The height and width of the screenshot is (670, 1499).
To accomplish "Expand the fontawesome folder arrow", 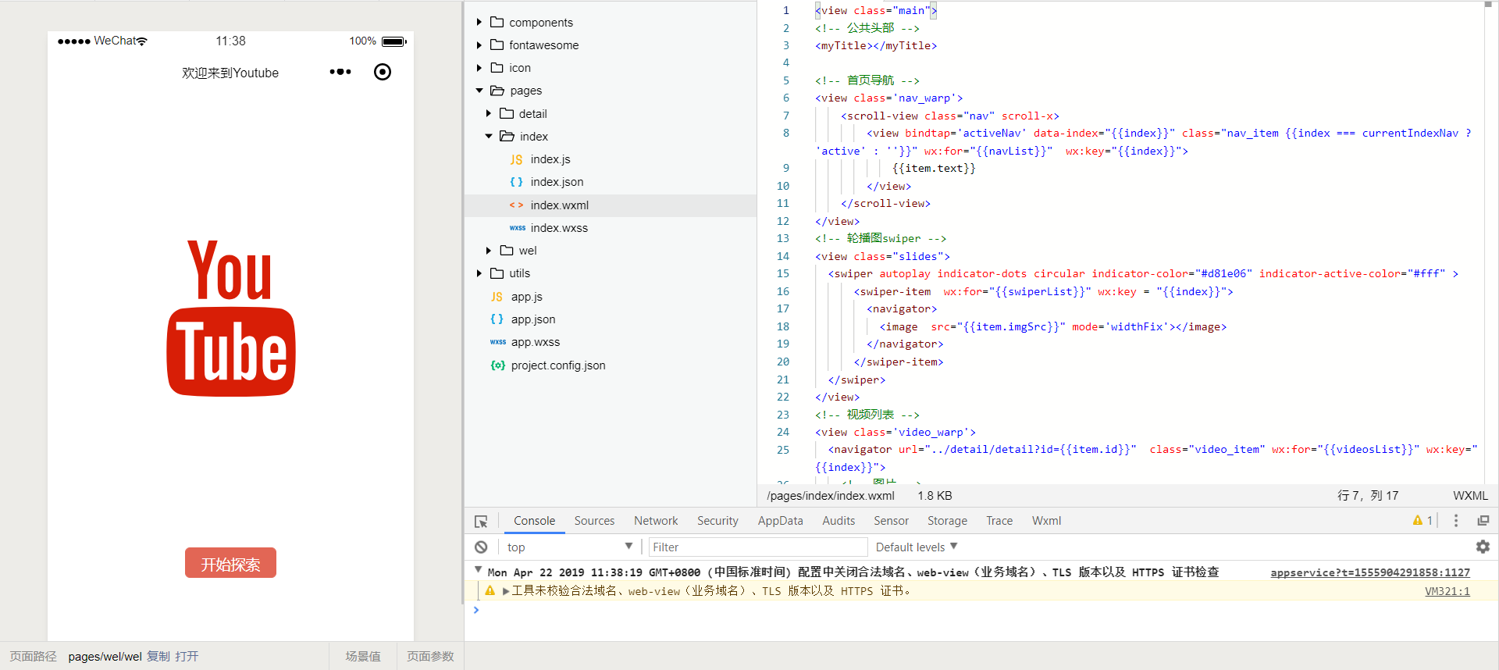I will tap(479, 45).
